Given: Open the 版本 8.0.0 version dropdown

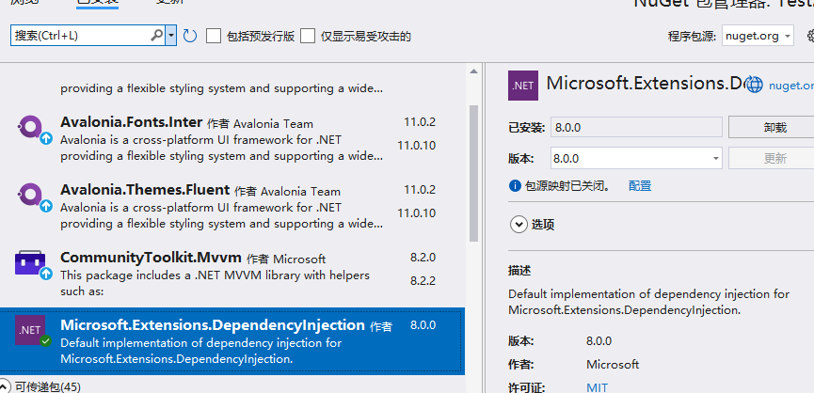Looking at the screenshot, I should pyautogui.click(x=715, y=158).
